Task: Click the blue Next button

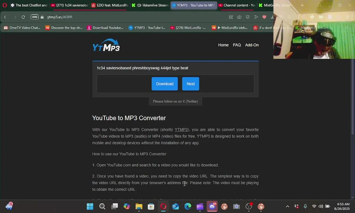Action: click(191, 84)
